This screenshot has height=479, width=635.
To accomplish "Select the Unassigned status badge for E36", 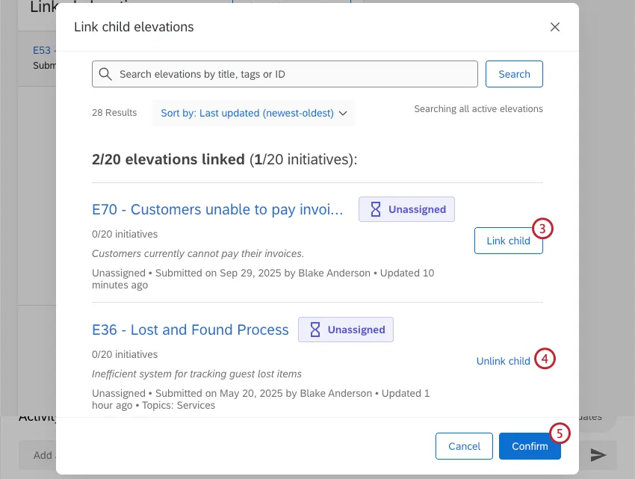I will pos(346,330).
